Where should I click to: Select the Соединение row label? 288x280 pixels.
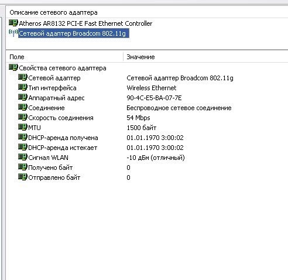(46, 108)
